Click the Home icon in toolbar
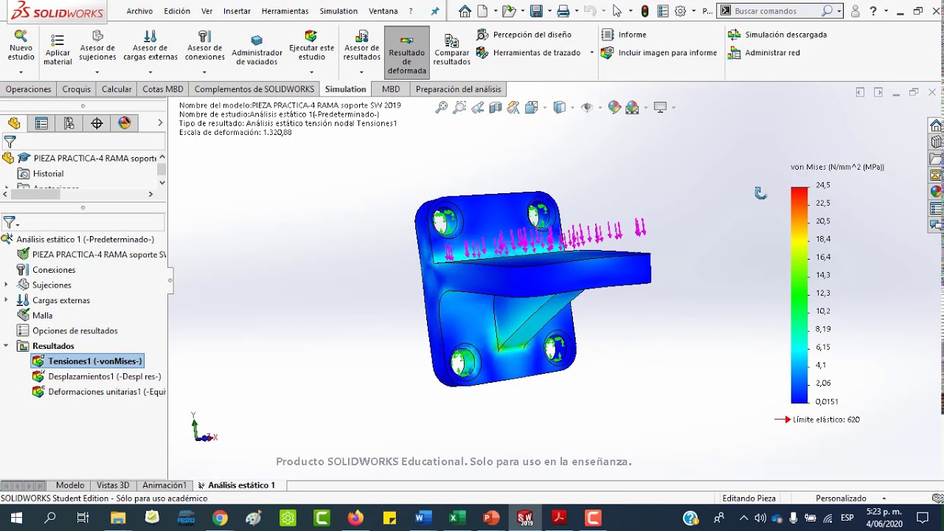Screen dimensions: 944x531 coord(465,11)
